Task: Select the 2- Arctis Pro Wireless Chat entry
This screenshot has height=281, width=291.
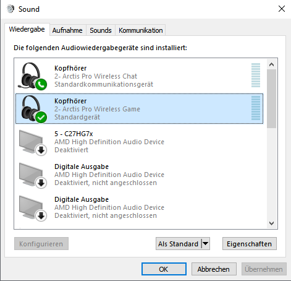Action: pyautogui.click(x=139, y=76)
